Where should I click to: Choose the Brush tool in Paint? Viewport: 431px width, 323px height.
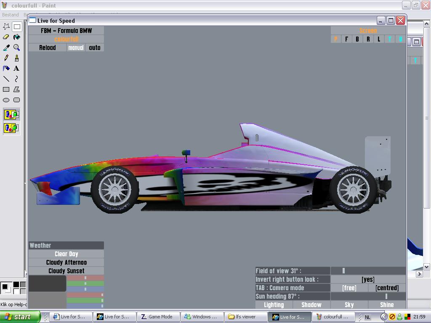[17, 58]
